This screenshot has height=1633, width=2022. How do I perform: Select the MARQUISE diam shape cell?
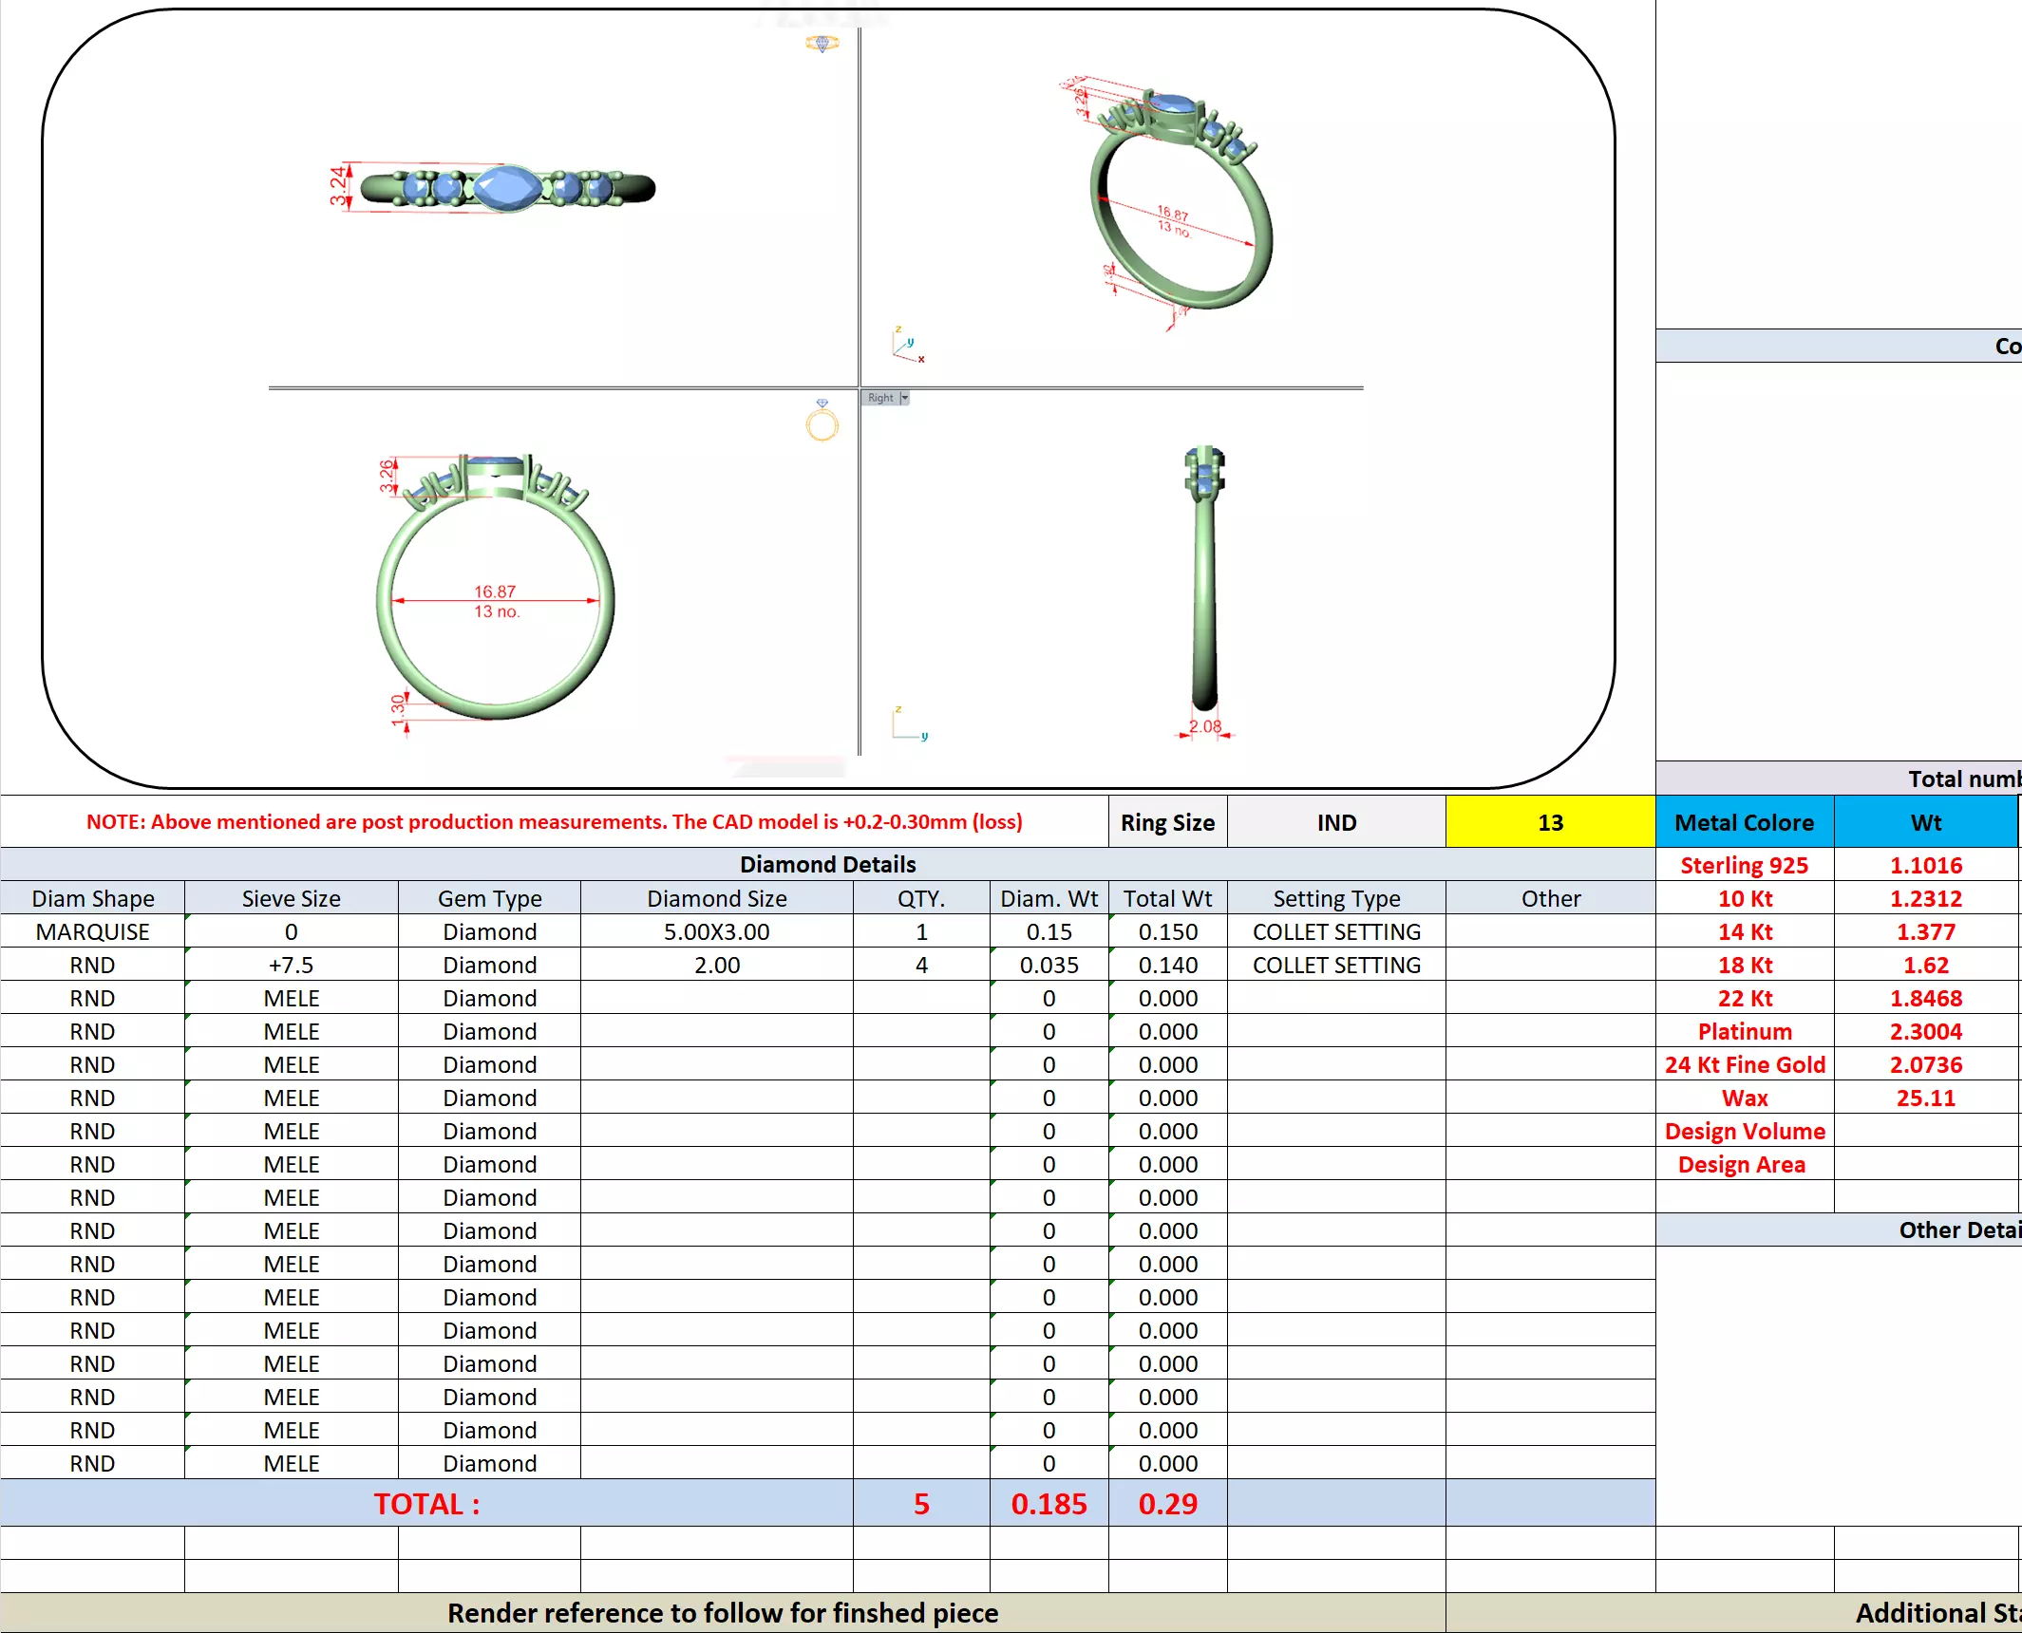92,931
